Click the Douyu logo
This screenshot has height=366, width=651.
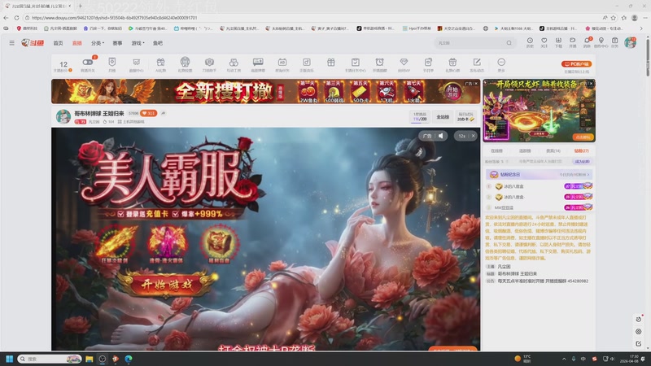click(33, 43)
